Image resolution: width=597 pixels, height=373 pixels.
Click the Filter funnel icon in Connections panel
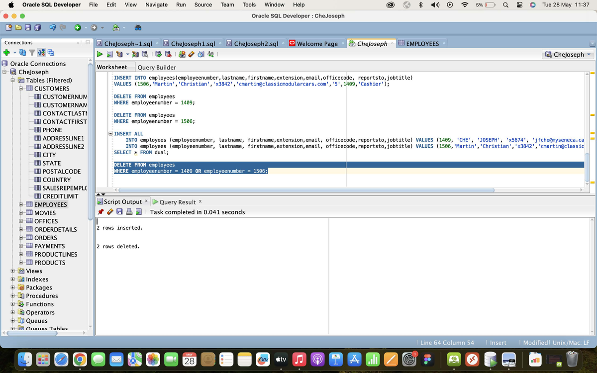click(x=31, y=53)
